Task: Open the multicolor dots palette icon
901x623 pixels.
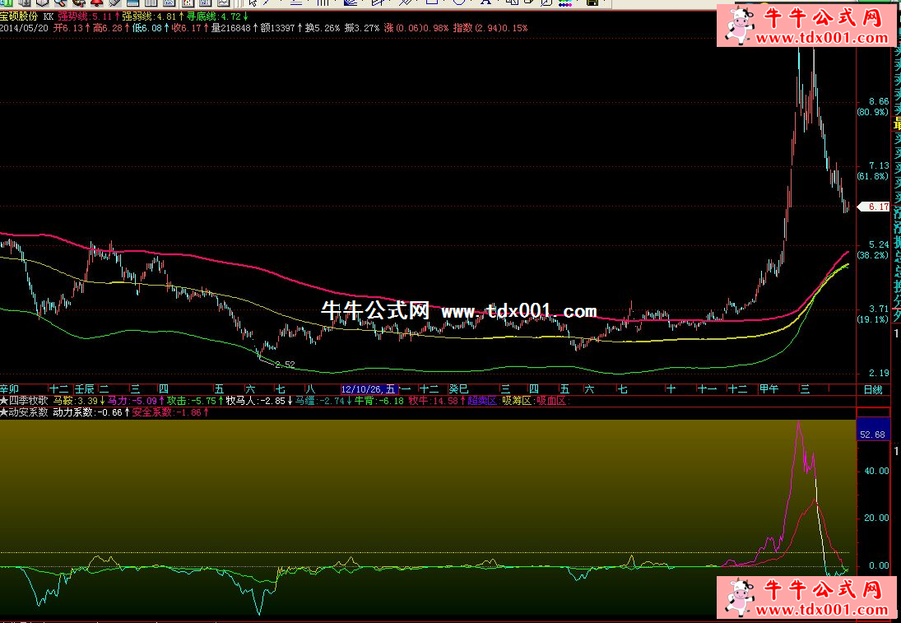Action: pyautogui.click(x=564, y=3)
